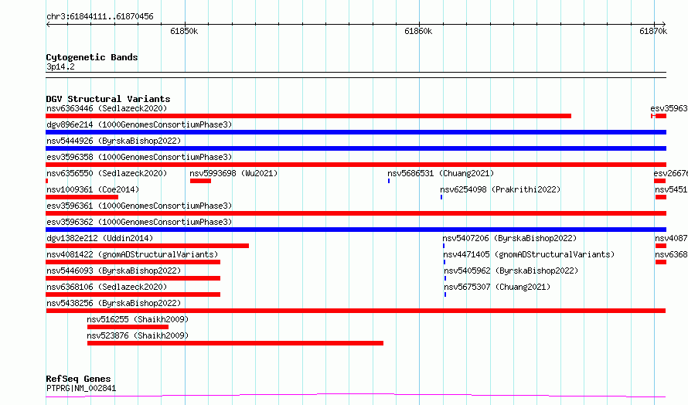
Task: Click the chr3:61844111..61870456 region label
Action: coord(100,16)
